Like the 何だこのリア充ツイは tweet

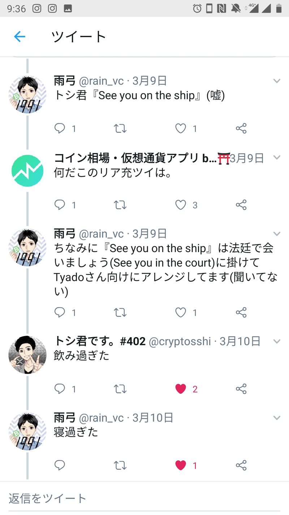(x=181, y=205)
